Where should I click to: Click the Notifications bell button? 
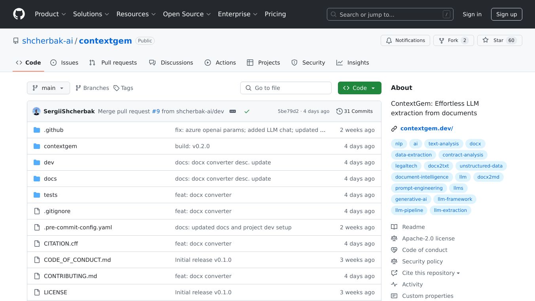405,40
